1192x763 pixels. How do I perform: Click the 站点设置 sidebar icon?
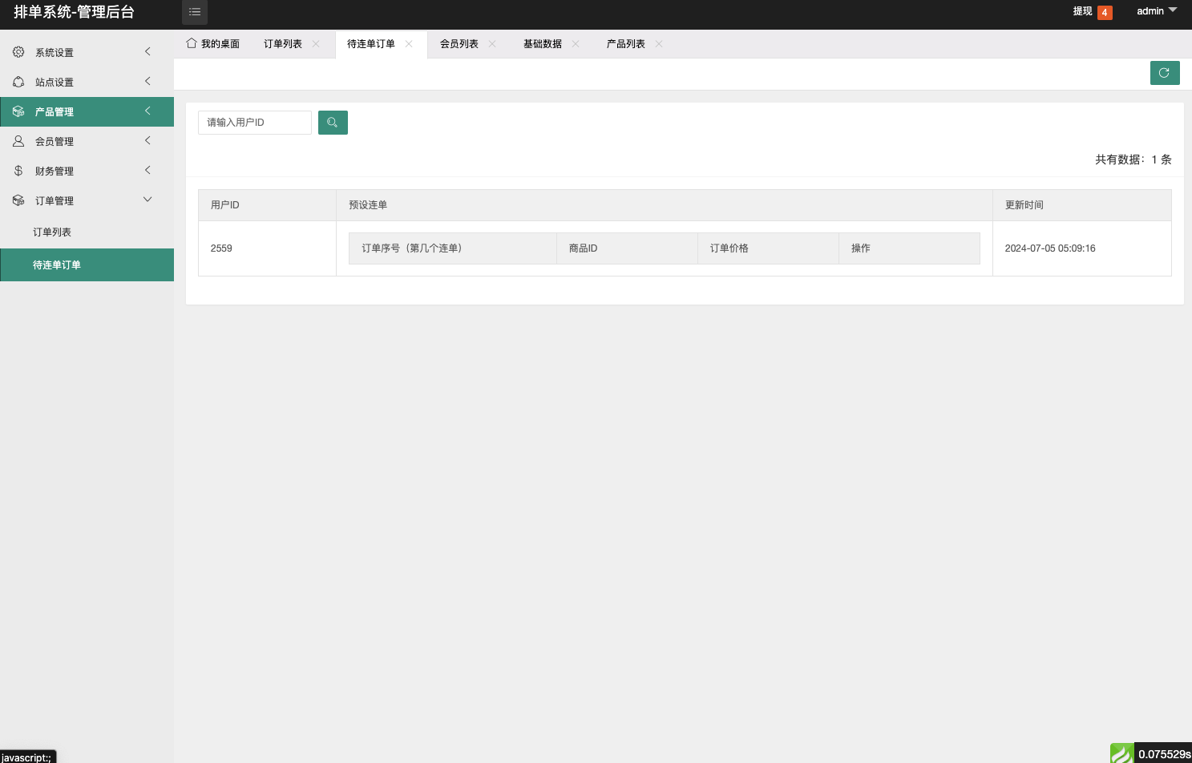(x=18, y=82)
